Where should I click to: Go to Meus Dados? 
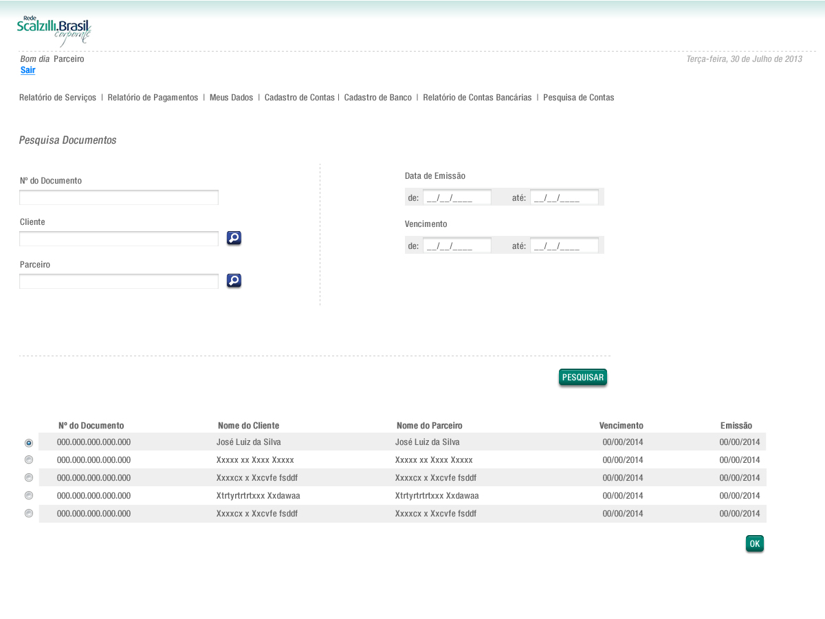(231, 98)
